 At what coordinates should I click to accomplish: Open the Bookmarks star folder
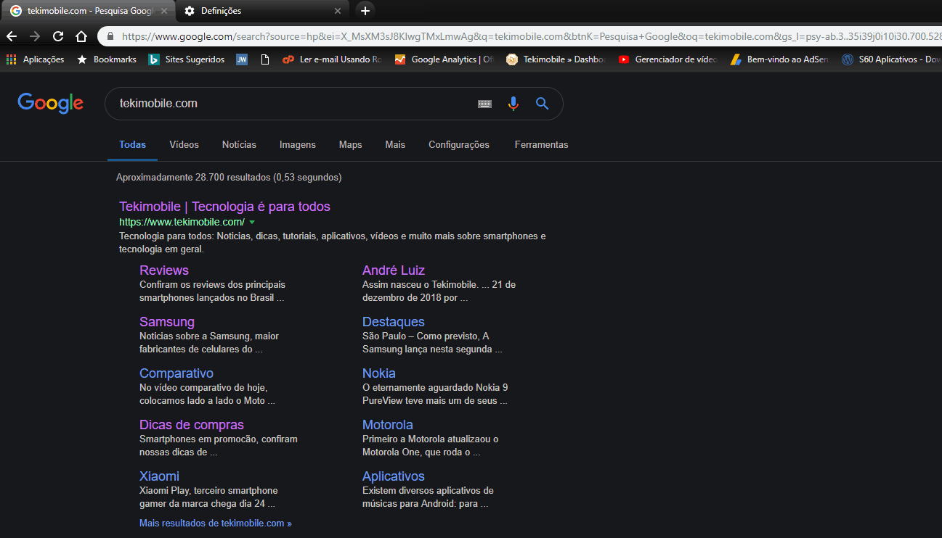[x=107, y=59]
